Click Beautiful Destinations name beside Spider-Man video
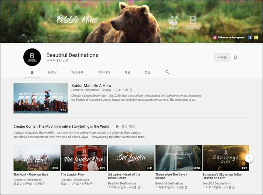This screenshot has height=195, width=263. (x=85, y=90)
